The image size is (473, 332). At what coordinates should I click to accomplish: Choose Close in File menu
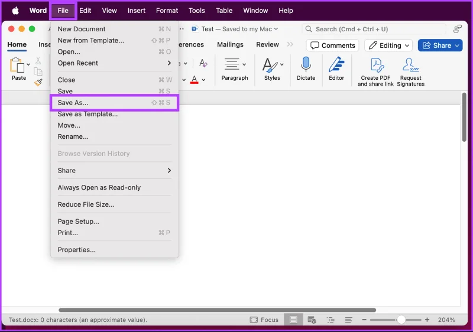click(x=114, y=80)
